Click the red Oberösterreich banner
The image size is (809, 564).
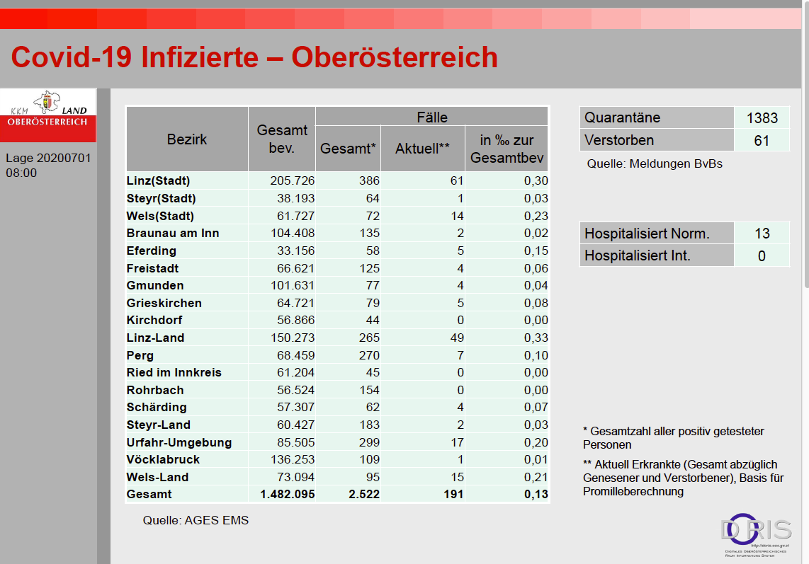pyautogui.click(x=48, y=127)
